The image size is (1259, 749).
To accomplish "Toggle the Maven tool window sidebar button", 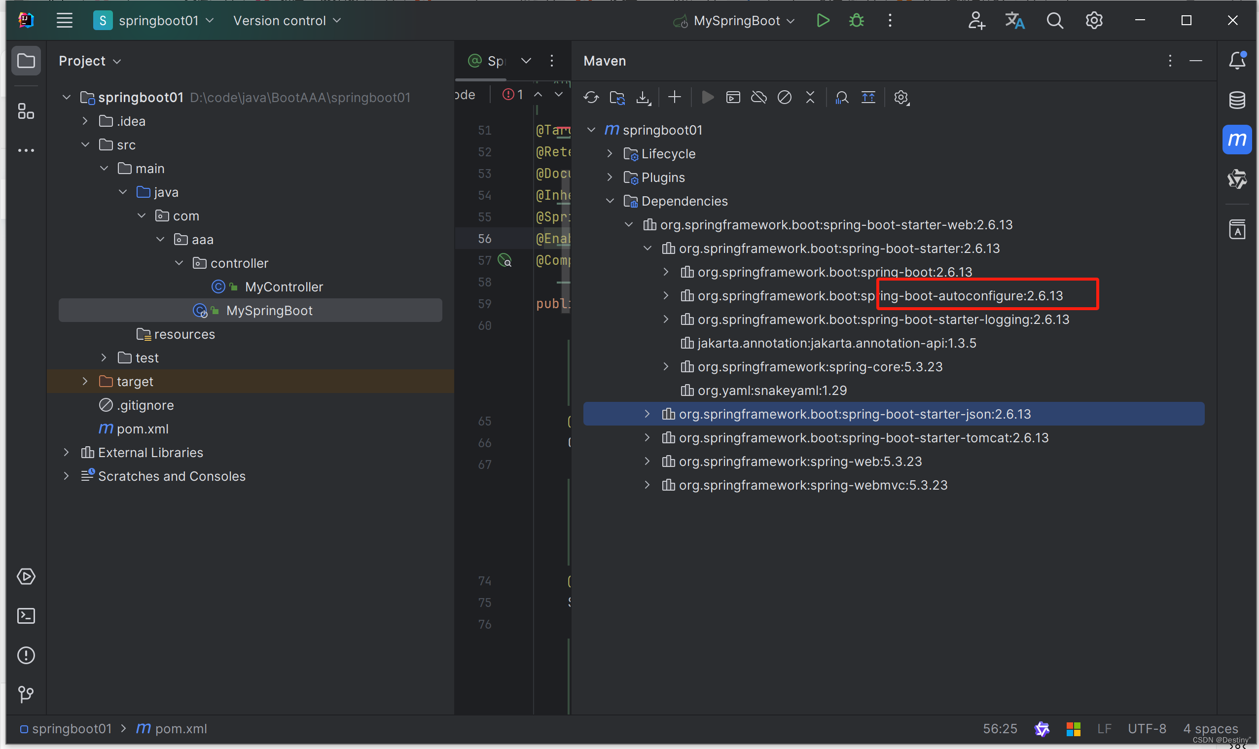I will 1237,140.
